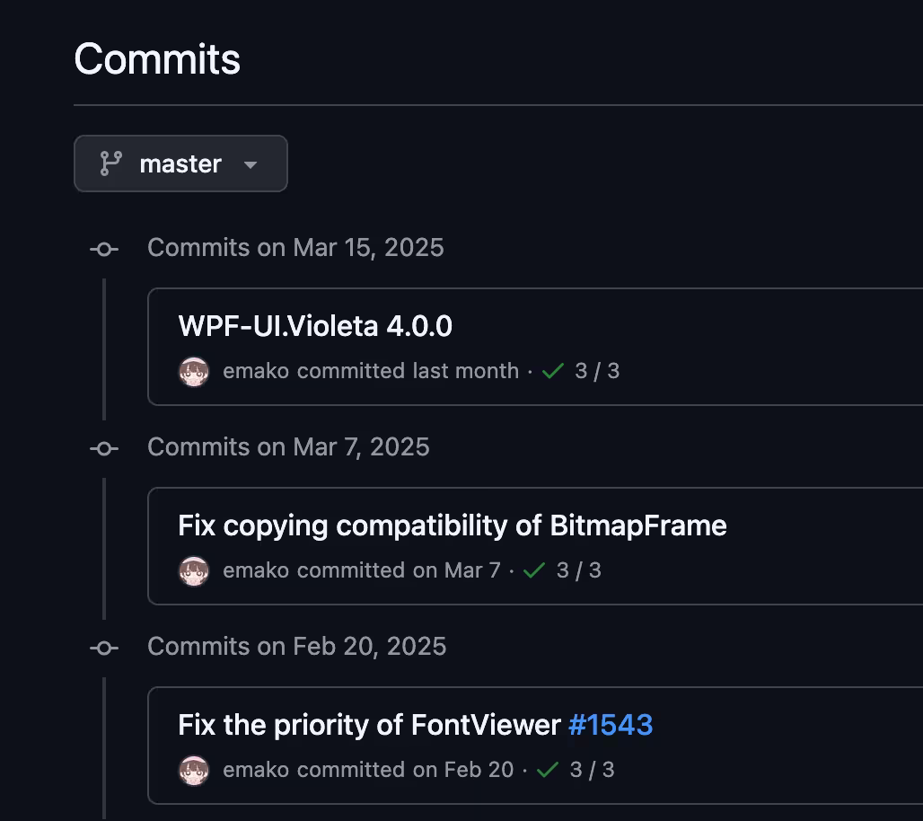Open Fix the priority of FontViewer commit
This screenshot has height=821, width=923.
tap(369, 724)
